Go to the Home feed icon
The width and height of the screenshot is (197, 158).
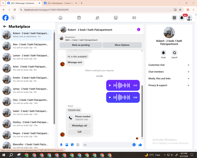(x=60, y=18)
